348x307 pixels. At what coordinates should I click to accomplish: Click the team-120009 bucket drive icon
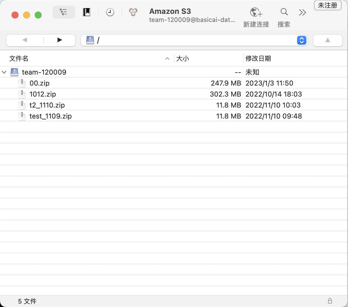pyautogui.click(x=14, y=72)
